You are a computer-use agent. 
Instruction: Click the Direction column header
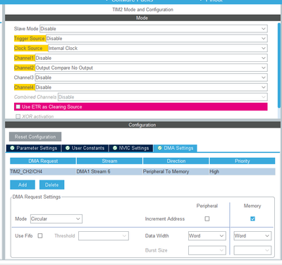coord(176,161)
